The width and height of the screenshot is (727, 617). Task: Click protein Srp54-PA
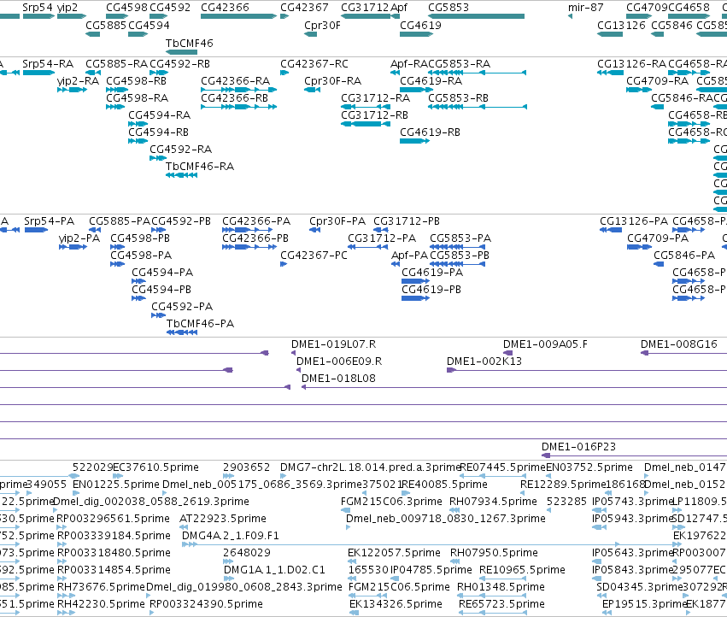click(x=36, y=230)
